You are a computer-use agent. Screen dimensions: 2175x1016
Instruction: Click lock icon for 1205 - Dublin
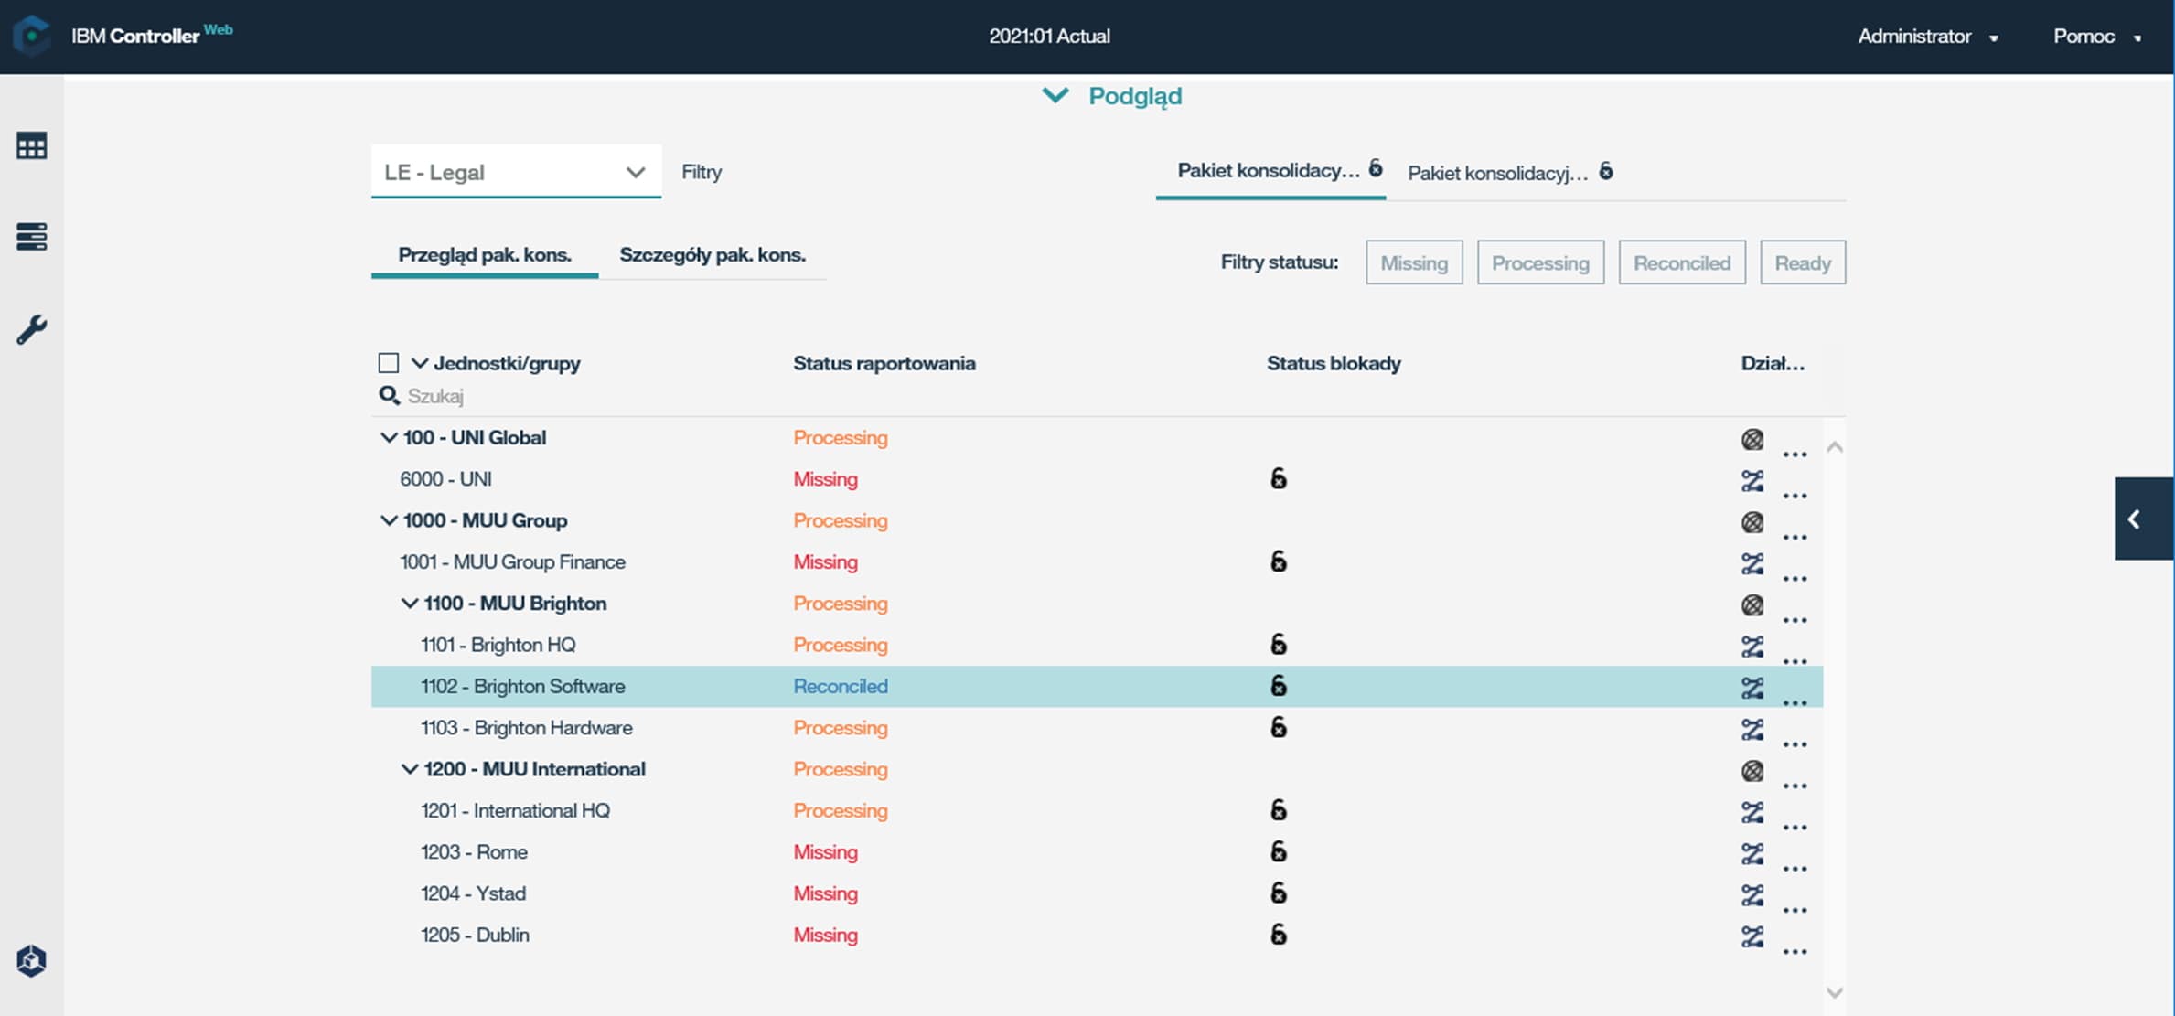[1278, 934]
